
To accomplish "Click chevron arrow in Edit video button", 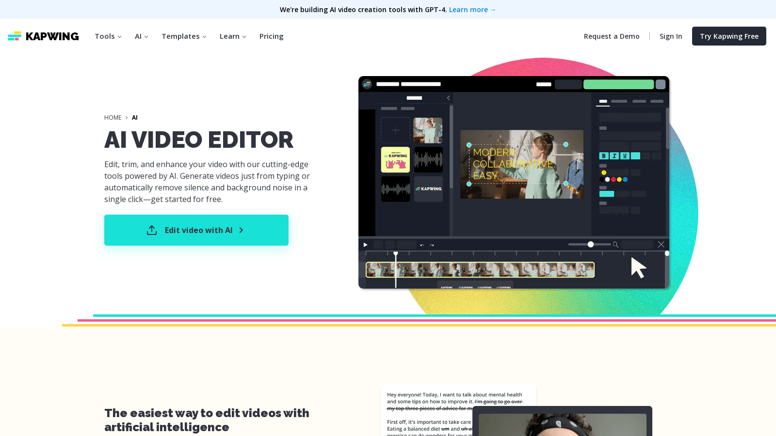I will point(241,230).
